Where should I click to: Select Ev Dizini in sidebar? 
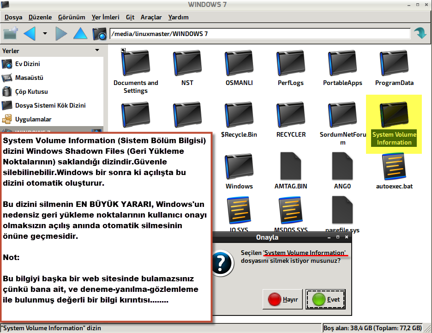pos(52,64)
